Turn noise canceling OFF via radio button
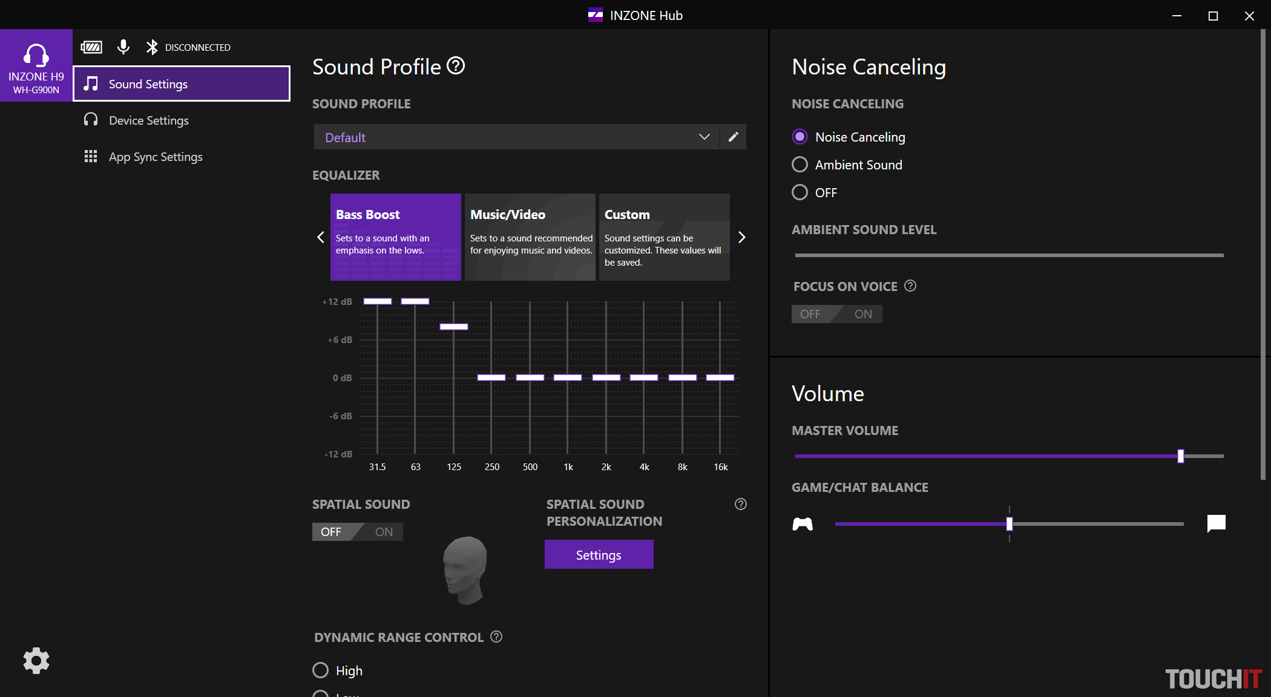 tap(800, 192)
